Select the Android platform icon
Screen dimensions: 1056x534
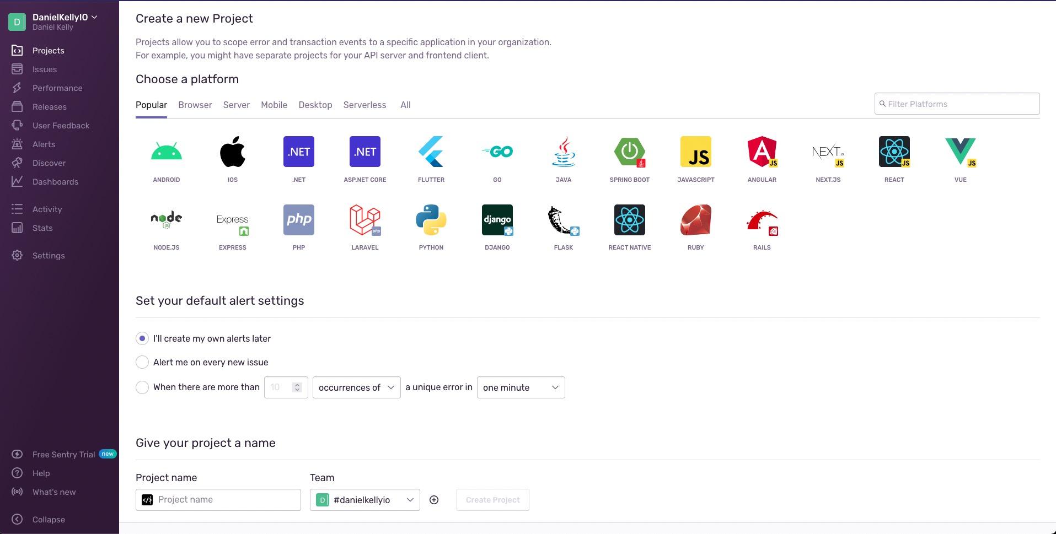click(166, 152)
